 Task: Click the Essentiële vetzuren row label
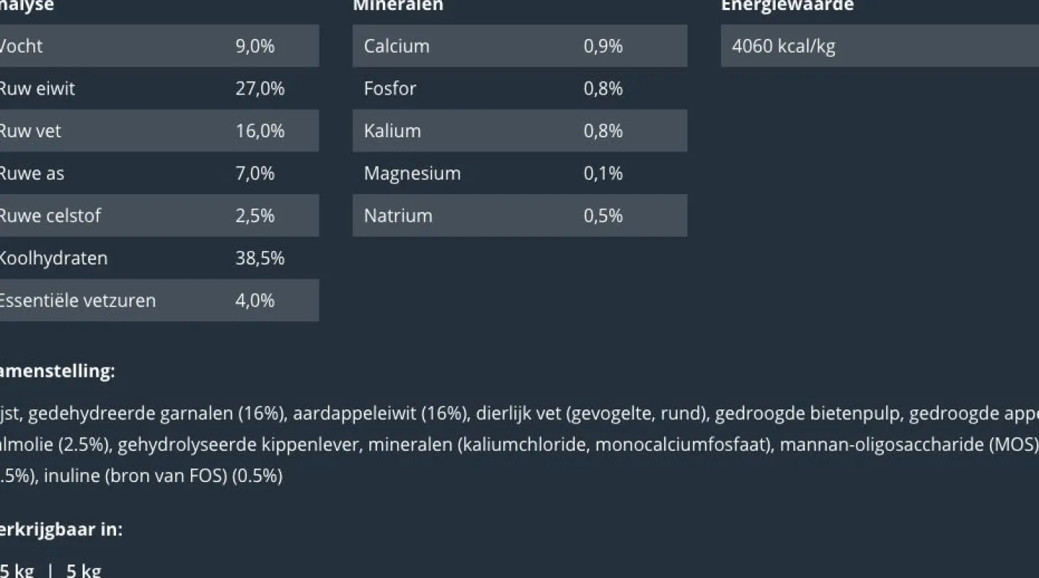coord(77,300)
